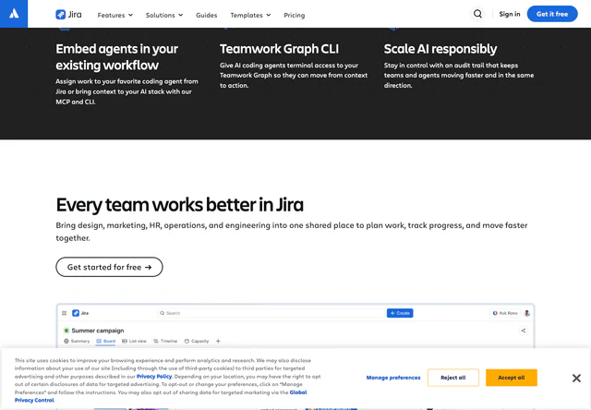Switch to the Summary tab in preview
The width and height of the screenshot is (591, 410).
point(77,341)
